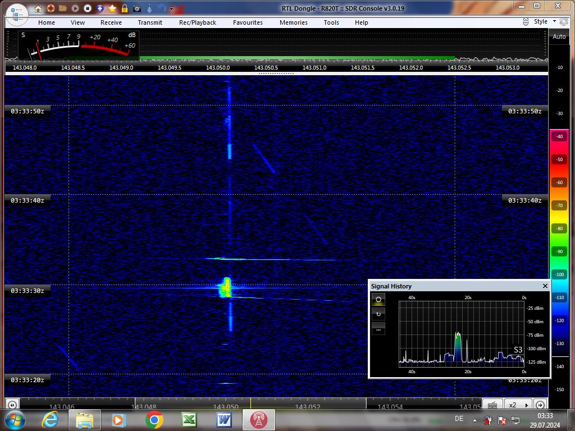Click the frequency bar left scroll arrow
The image size is (575, 431).
[x=12, y=405]
